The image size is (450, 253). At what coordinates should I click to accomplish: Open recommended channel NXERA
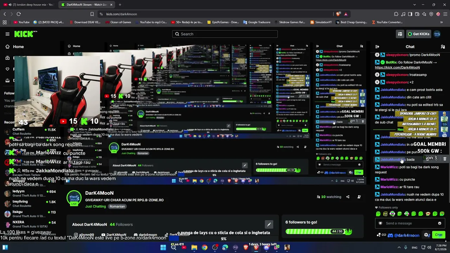30,224
